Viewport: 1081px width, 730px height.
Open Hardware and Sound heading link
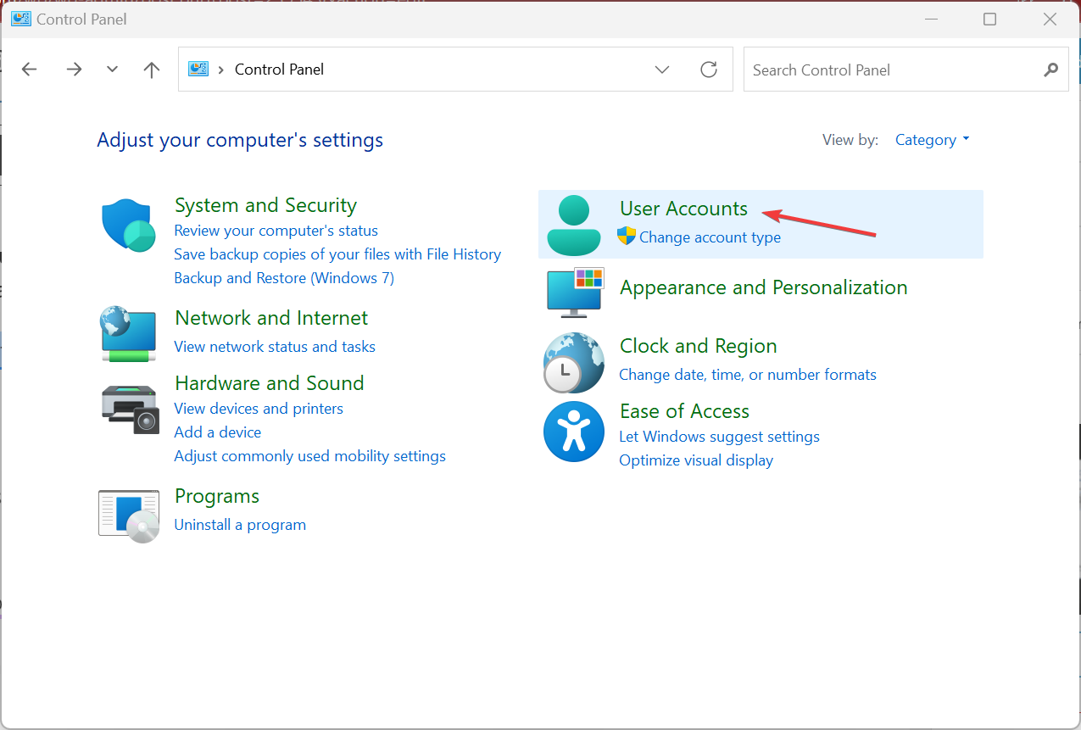270,383
